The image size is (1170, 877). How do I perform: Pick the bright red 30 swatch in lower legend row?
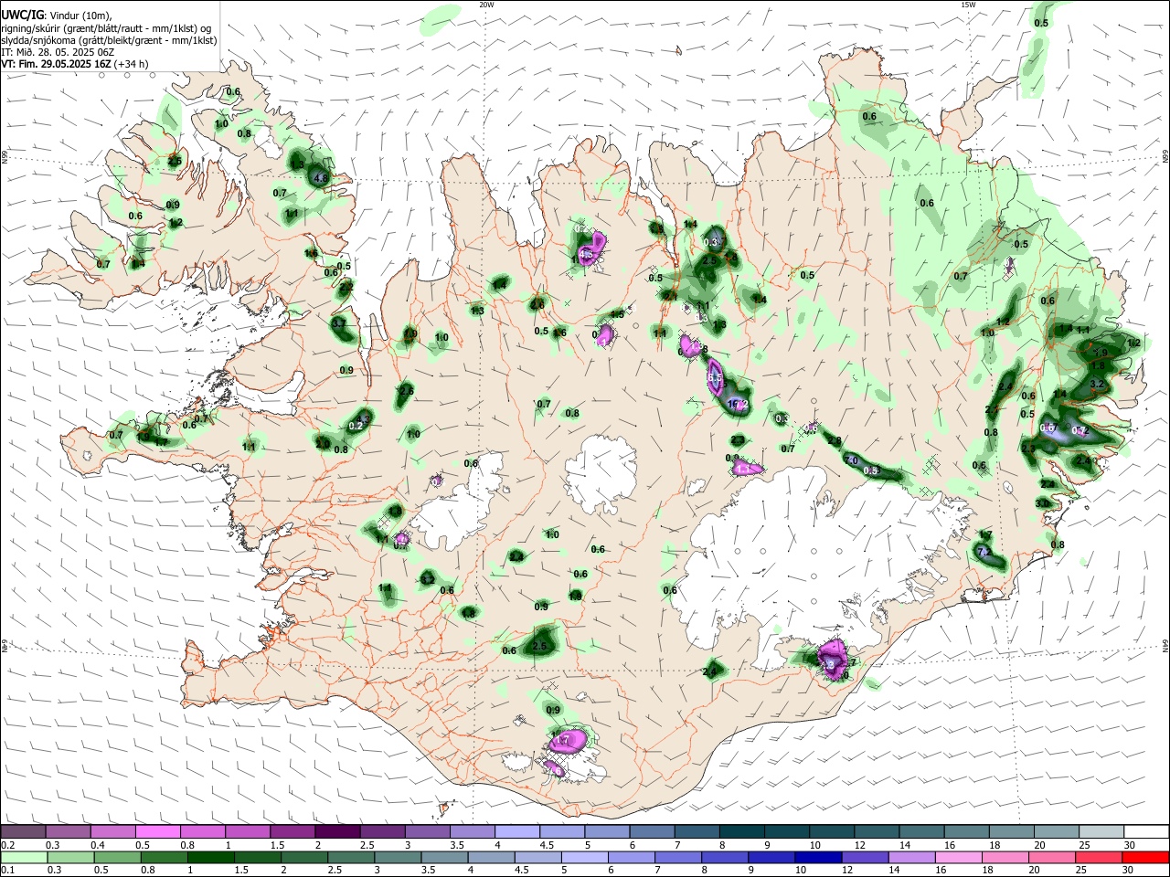click(x=1145, y=857)
